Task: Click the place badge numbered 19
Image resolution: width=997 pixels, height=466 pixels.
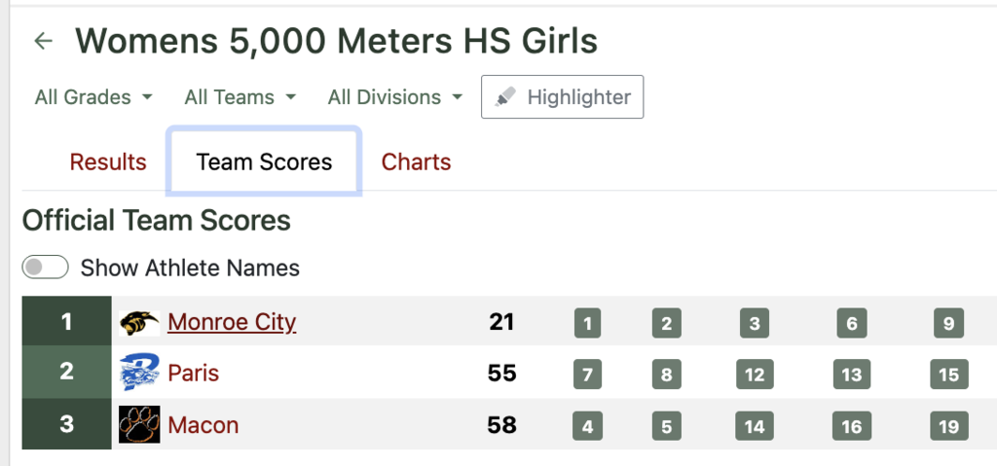Action: tap(948, 425)
